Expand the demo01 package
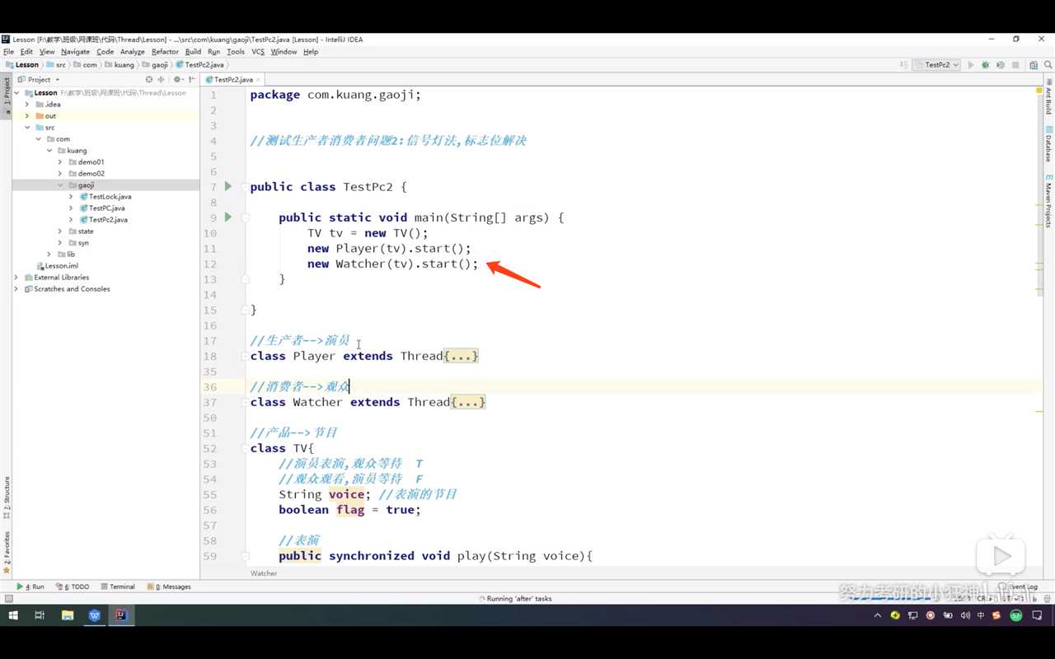 [60, 162]
